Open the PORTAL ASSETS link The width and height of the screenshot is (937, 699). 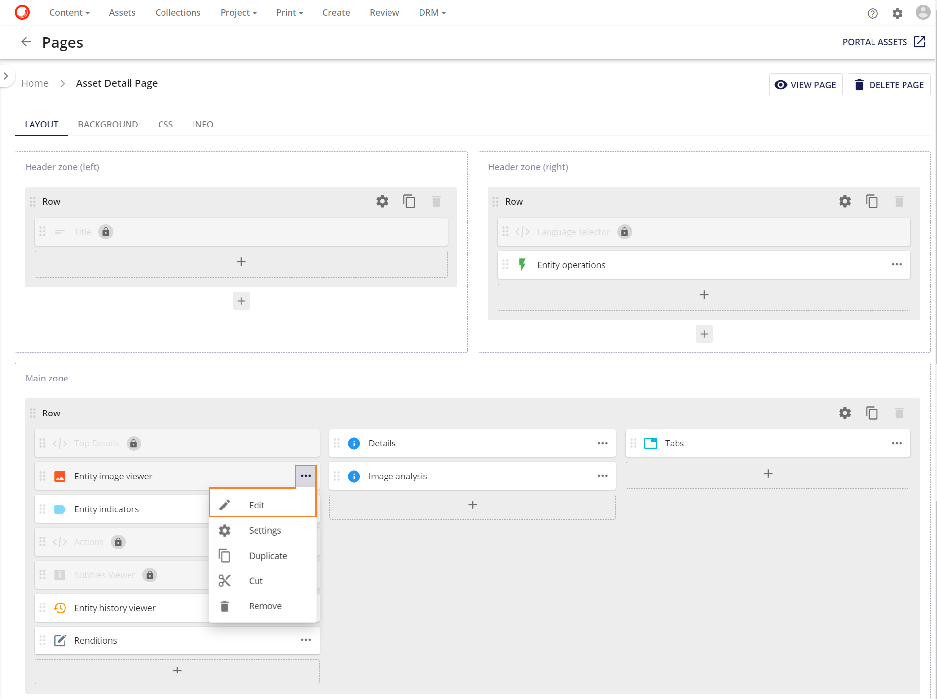883,42
